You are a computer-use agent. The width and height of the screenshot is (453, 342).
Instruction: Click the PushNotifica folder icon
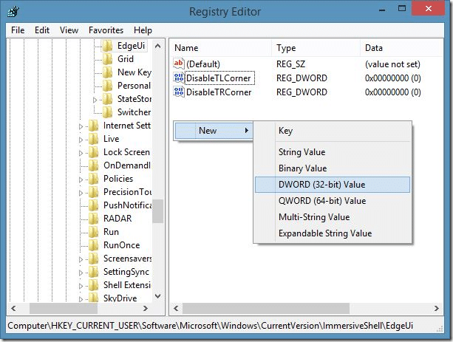pos(94,205)
